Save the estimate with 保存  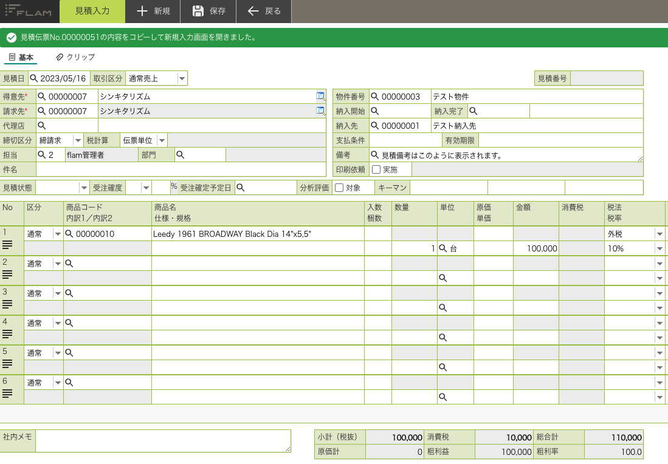(208, 11)
